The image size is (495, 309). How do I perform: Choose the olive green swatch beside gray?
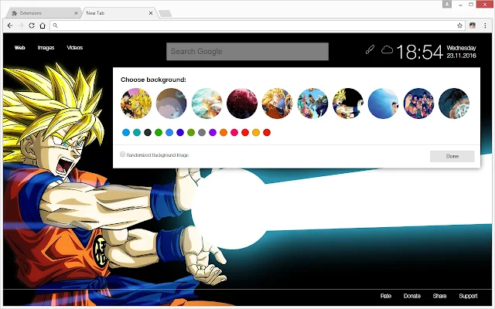click(x=191, y=132)
